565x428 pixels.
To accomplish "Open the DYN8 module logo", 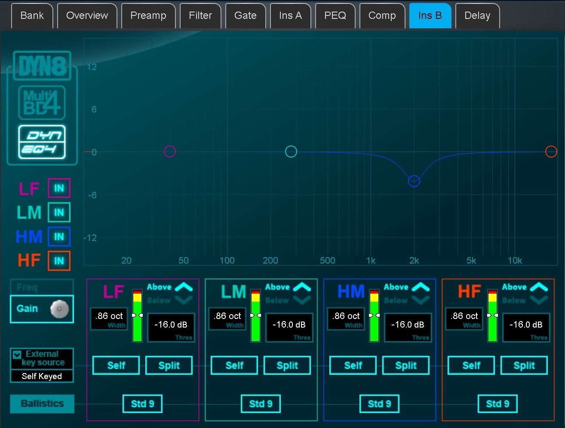I will 42,66.
